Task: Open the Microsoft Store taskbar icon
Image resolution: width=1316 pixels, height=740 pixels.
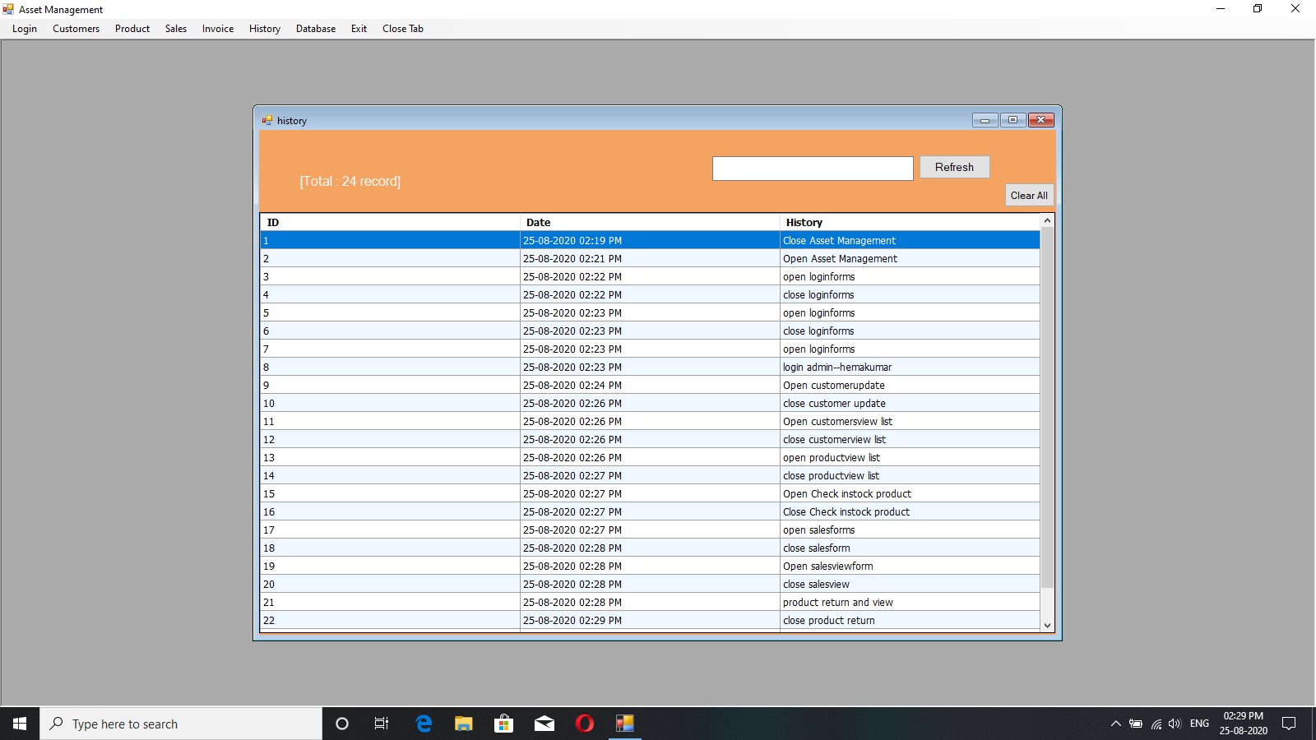Action: (x=503, y=724)
